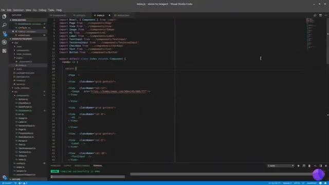Open the Selection menu

pos(19,10)
